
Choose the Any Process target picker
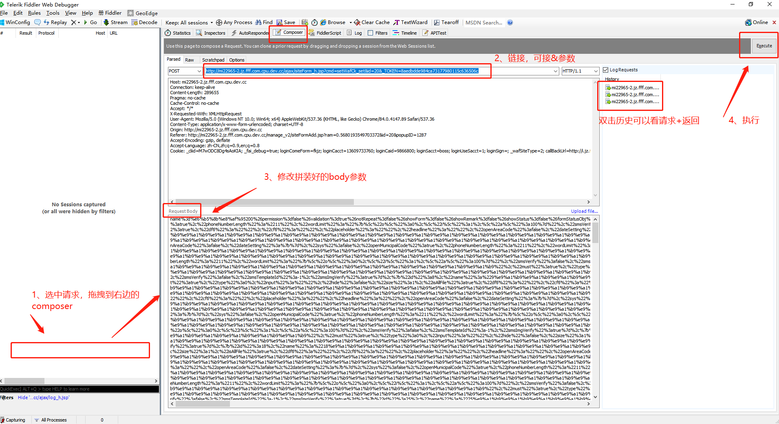[x=234, y=22]
